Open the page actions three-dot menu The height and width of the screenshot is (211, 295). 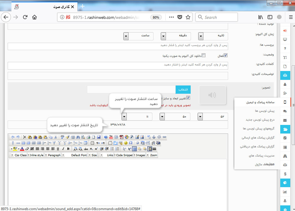[x=172, y=17]
